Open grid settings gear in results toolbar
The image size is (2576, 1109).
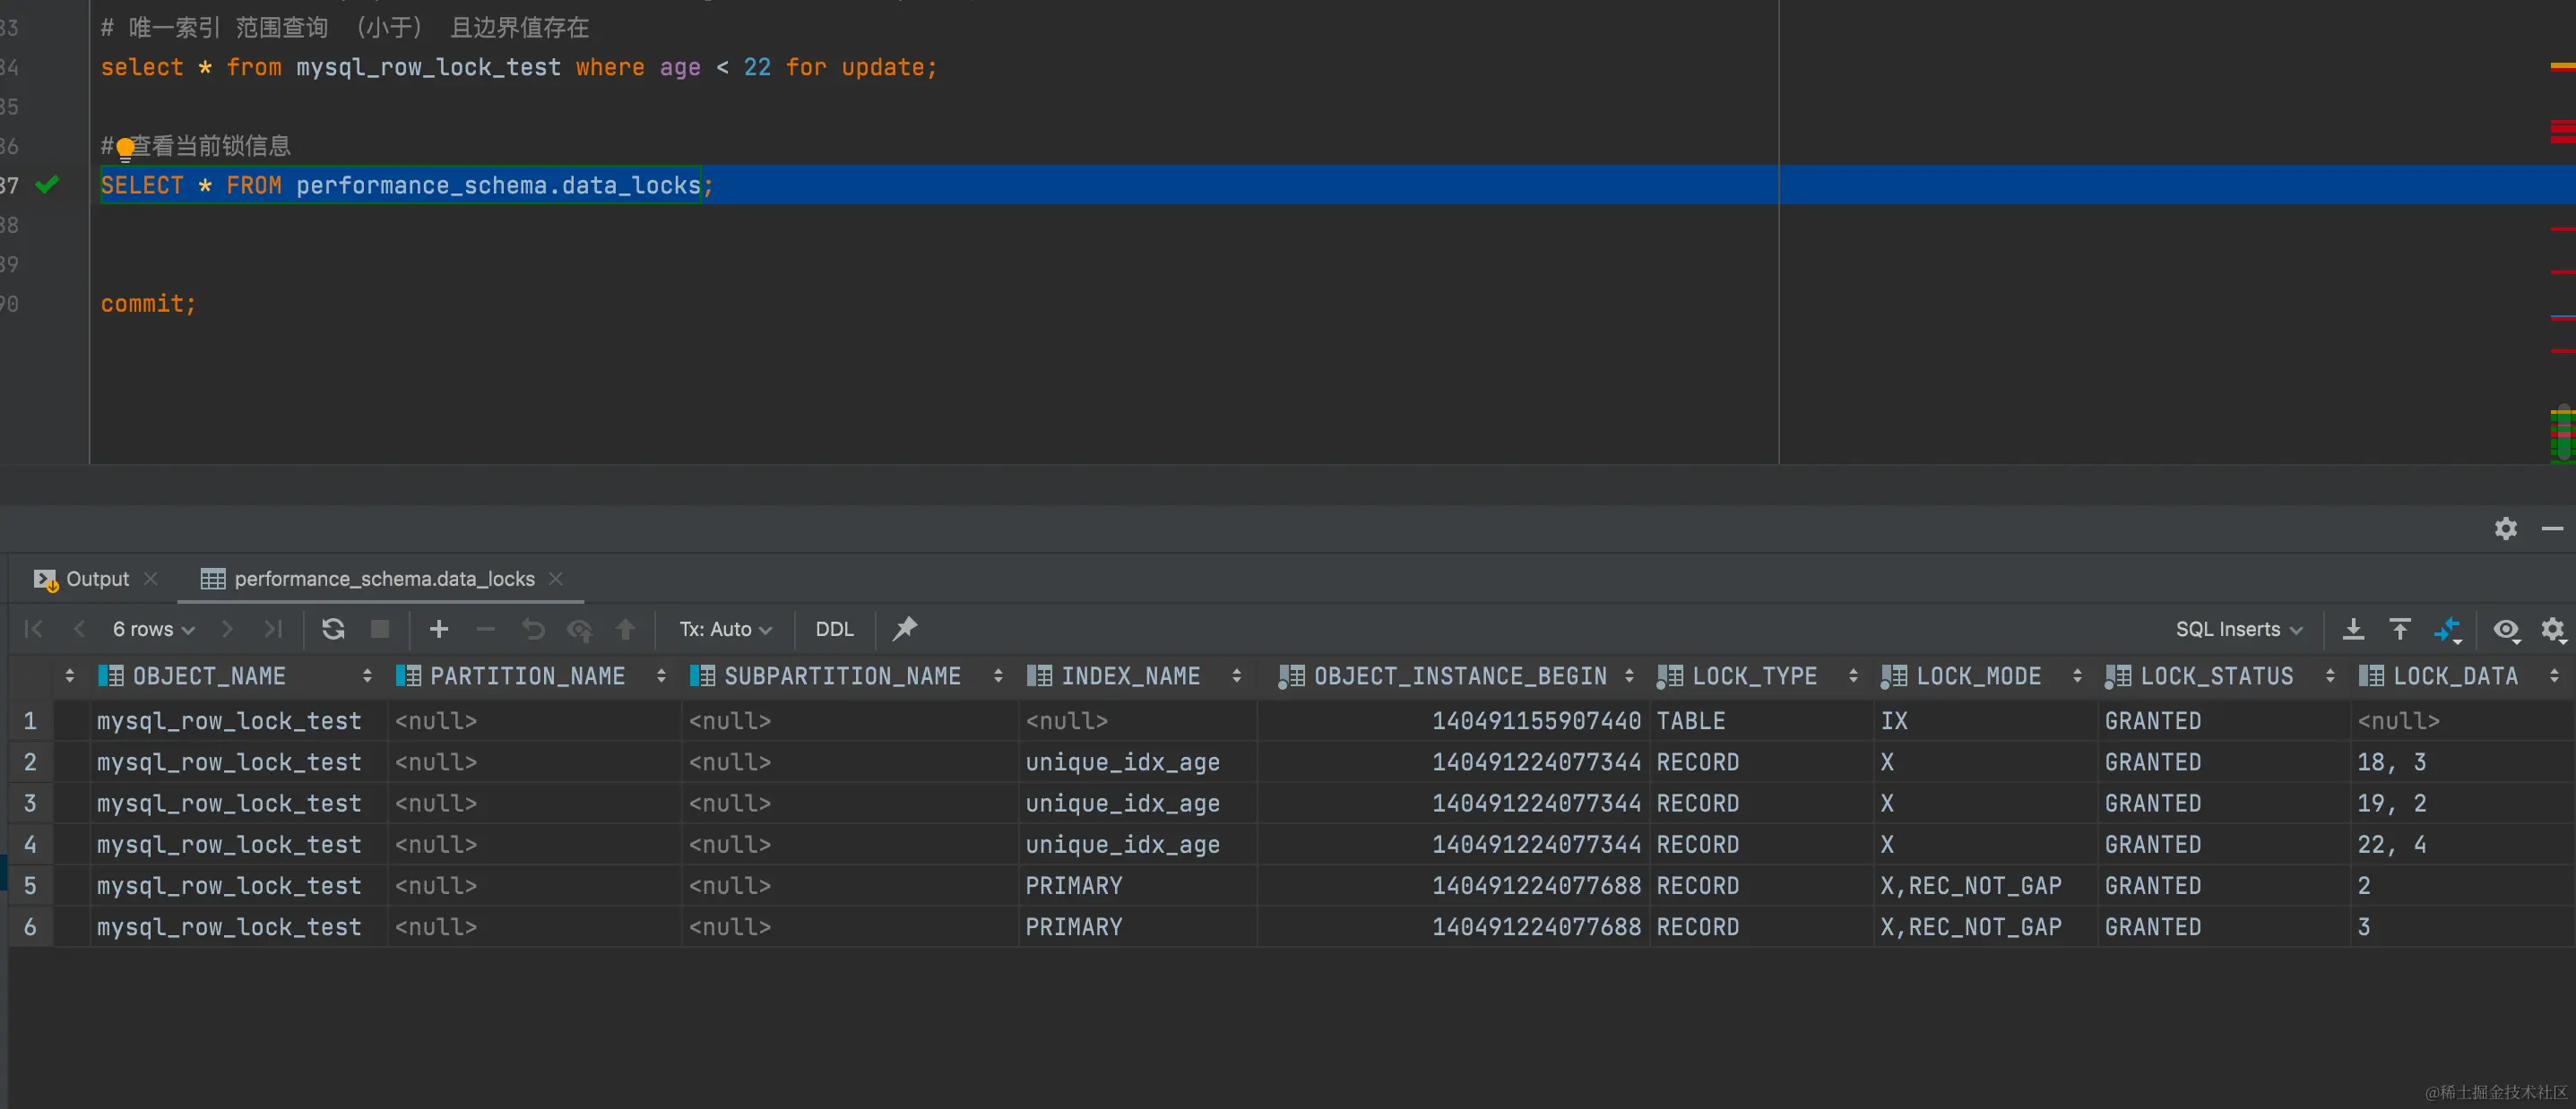pyautogui.click(x=2552, y=629)
